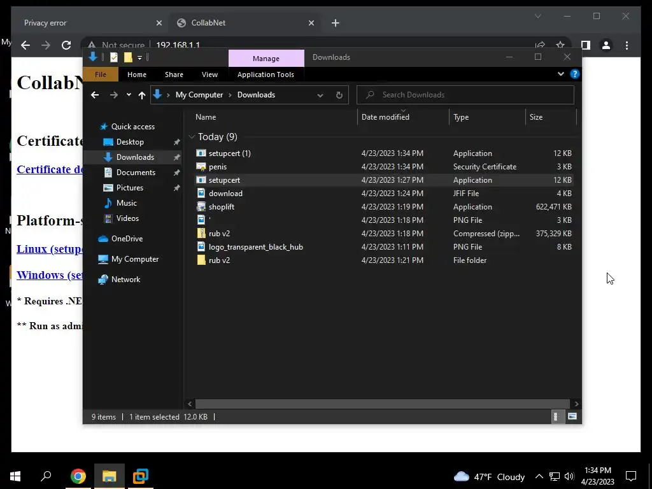Open the notifications action center
The image size is (652, 489).
(x=631, y=476)
